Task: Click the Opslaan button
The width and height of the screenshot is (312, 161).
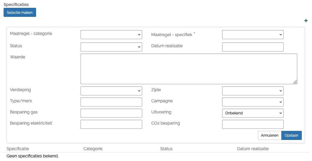Action: click(291, 135)
